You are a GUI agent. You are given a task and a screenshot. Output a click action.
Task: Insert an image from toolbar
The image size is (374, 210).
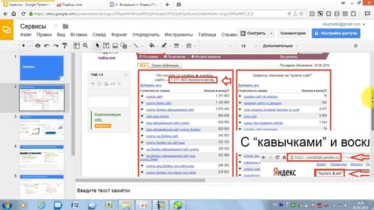click(115, 45)
